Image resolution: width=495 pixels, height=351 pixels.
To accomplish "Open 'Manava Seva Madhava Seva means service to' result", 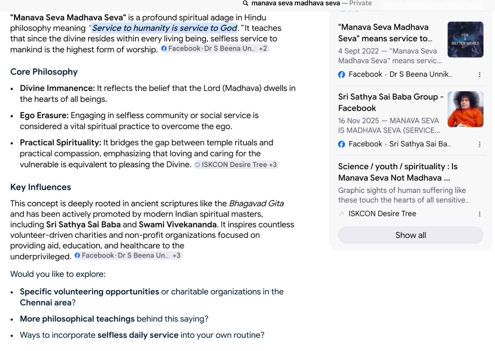I will 385,33.
